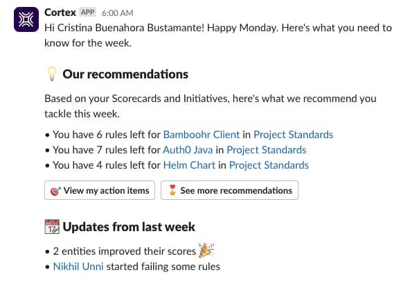
Task: Click the See more recommendations button
Action: click(x=229, y=190)
